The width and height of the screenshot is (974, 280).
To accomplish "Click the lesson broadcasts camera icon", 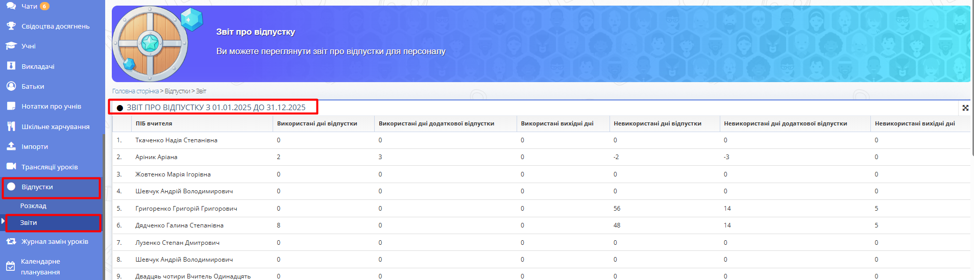I will coord(11,167).
